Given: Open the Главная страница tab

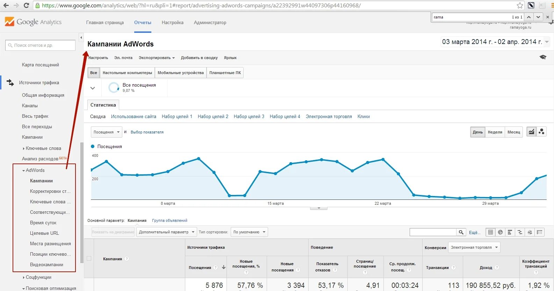Looking at the screenshot, I should click(x=105, y=22).
